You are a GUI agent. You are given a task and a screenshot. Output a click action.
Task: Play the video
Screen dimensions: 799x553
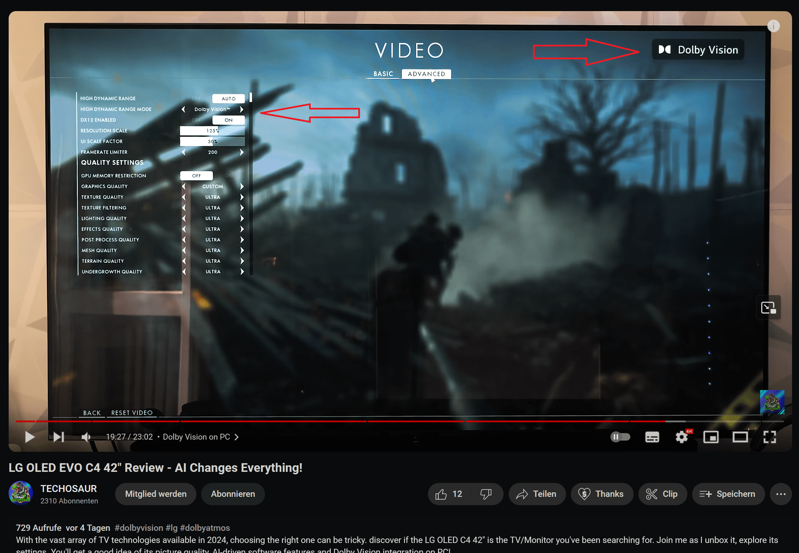pyautogui.click(x=29, y=437)
